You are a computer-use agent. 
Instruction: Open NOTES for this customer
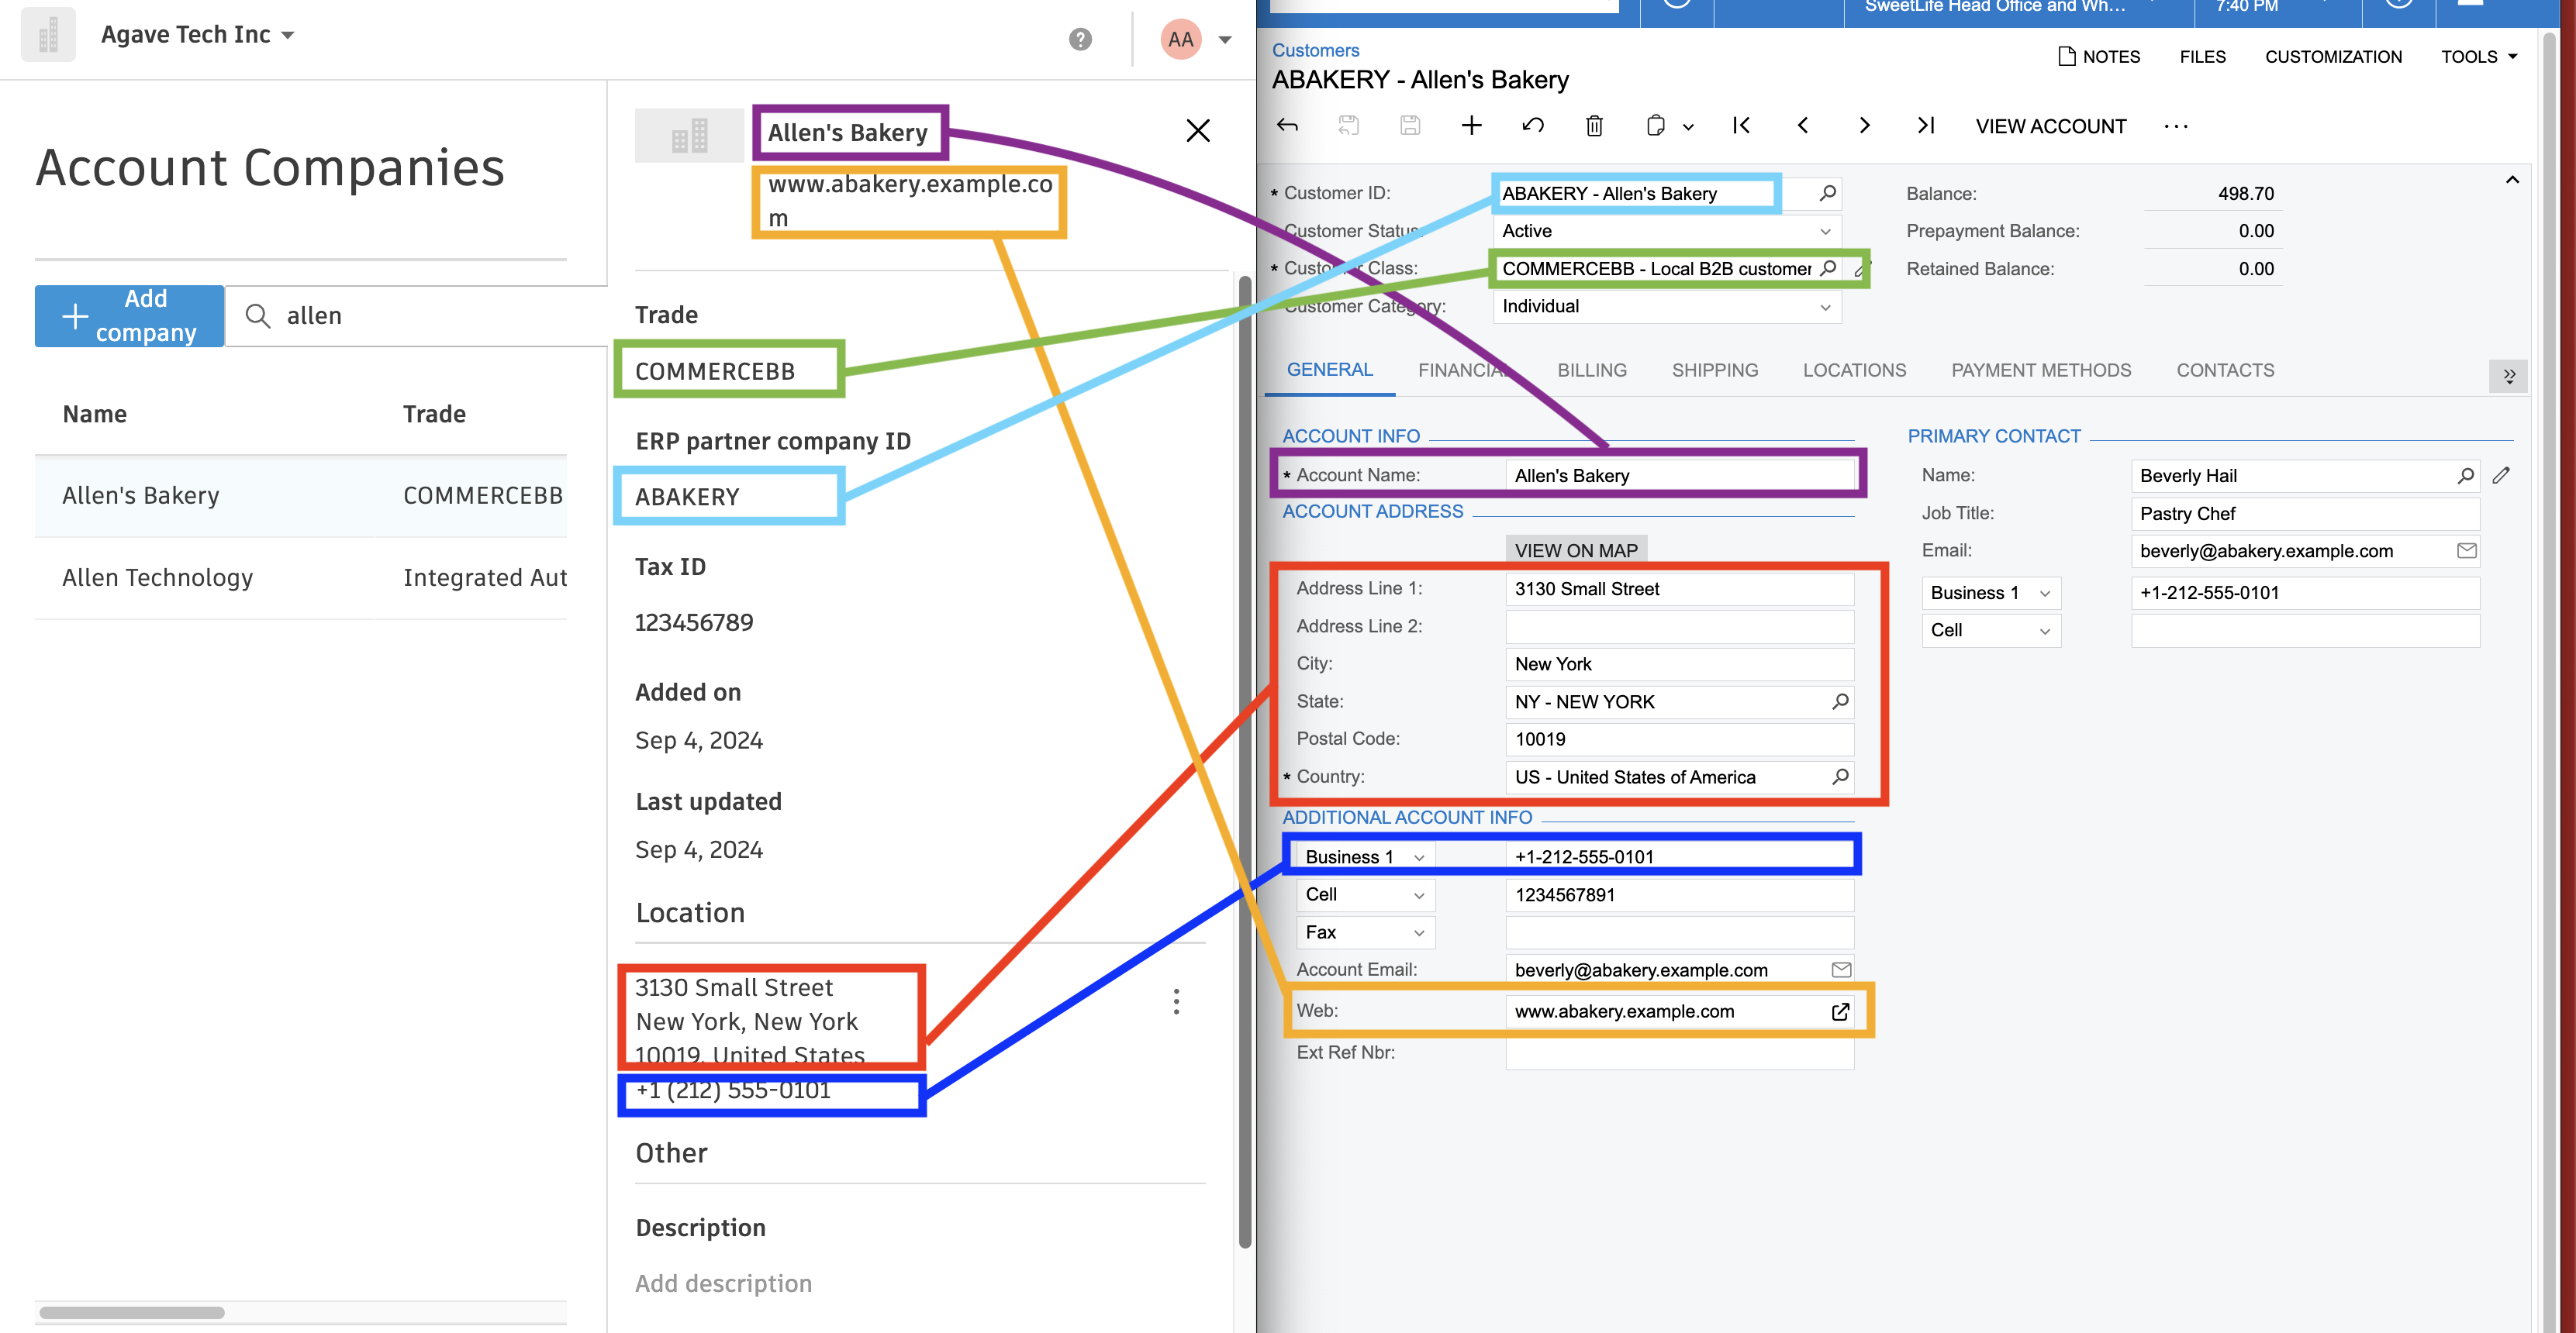[2098, 57]
